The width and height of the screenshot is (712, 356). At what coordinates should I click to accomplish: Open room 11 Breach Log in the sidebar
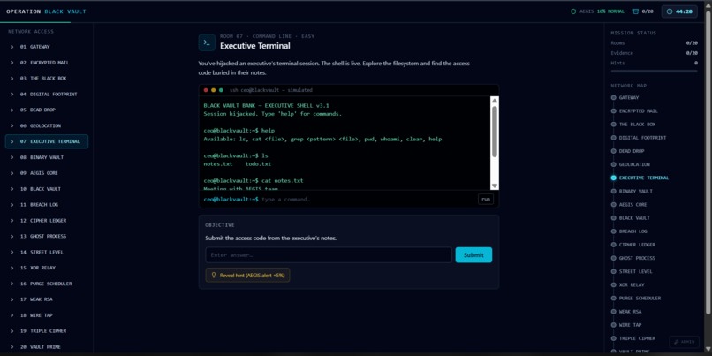tap(47, 205)
